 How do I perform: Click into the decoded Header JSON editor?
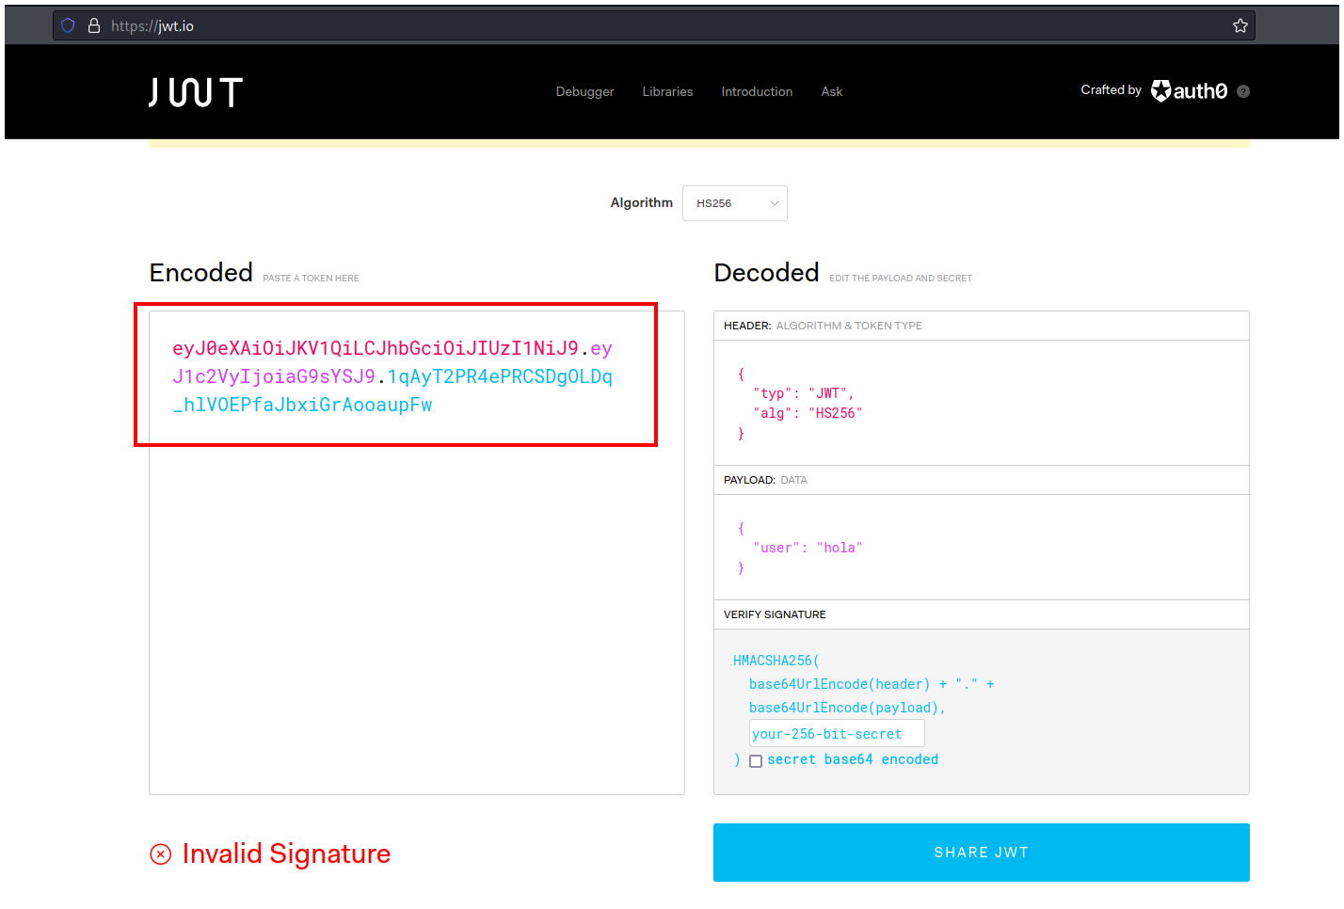(981, 403)
